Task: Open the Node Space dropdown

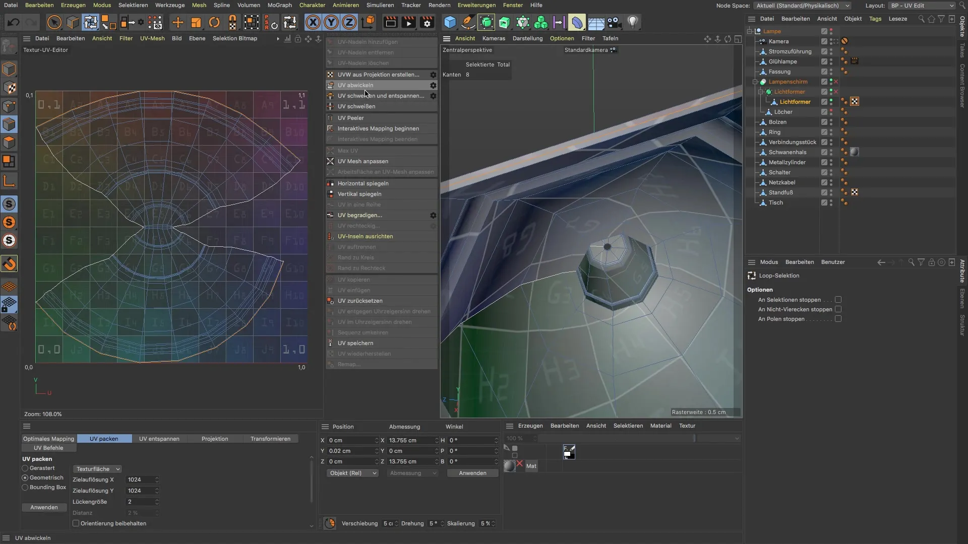Action: (803, 6)
